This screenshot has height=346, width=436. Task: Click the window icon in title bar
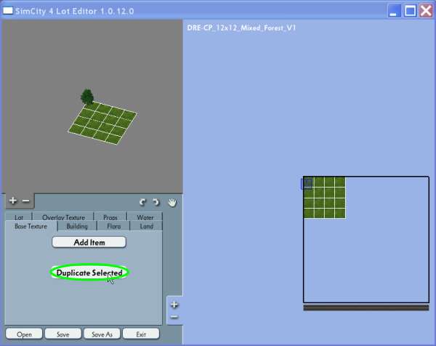[8, 11]
